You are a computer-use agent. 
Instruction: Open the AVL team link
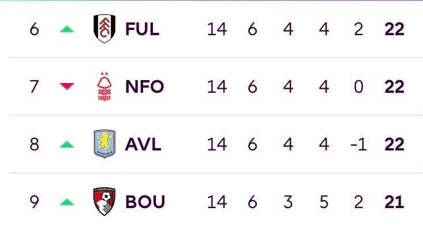pyautogui.click(x=143, y=144)
